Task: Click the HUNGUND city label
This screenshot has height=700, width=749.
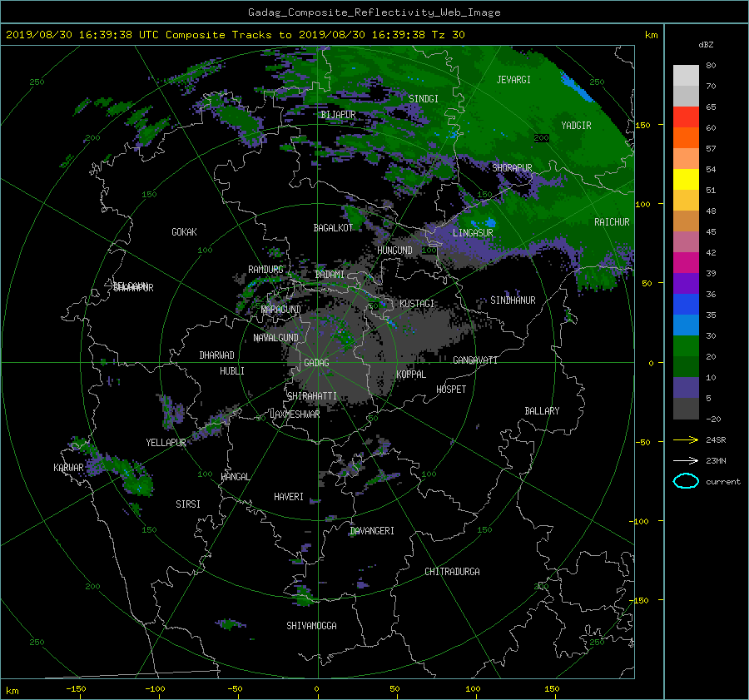Action: [394, 251]
